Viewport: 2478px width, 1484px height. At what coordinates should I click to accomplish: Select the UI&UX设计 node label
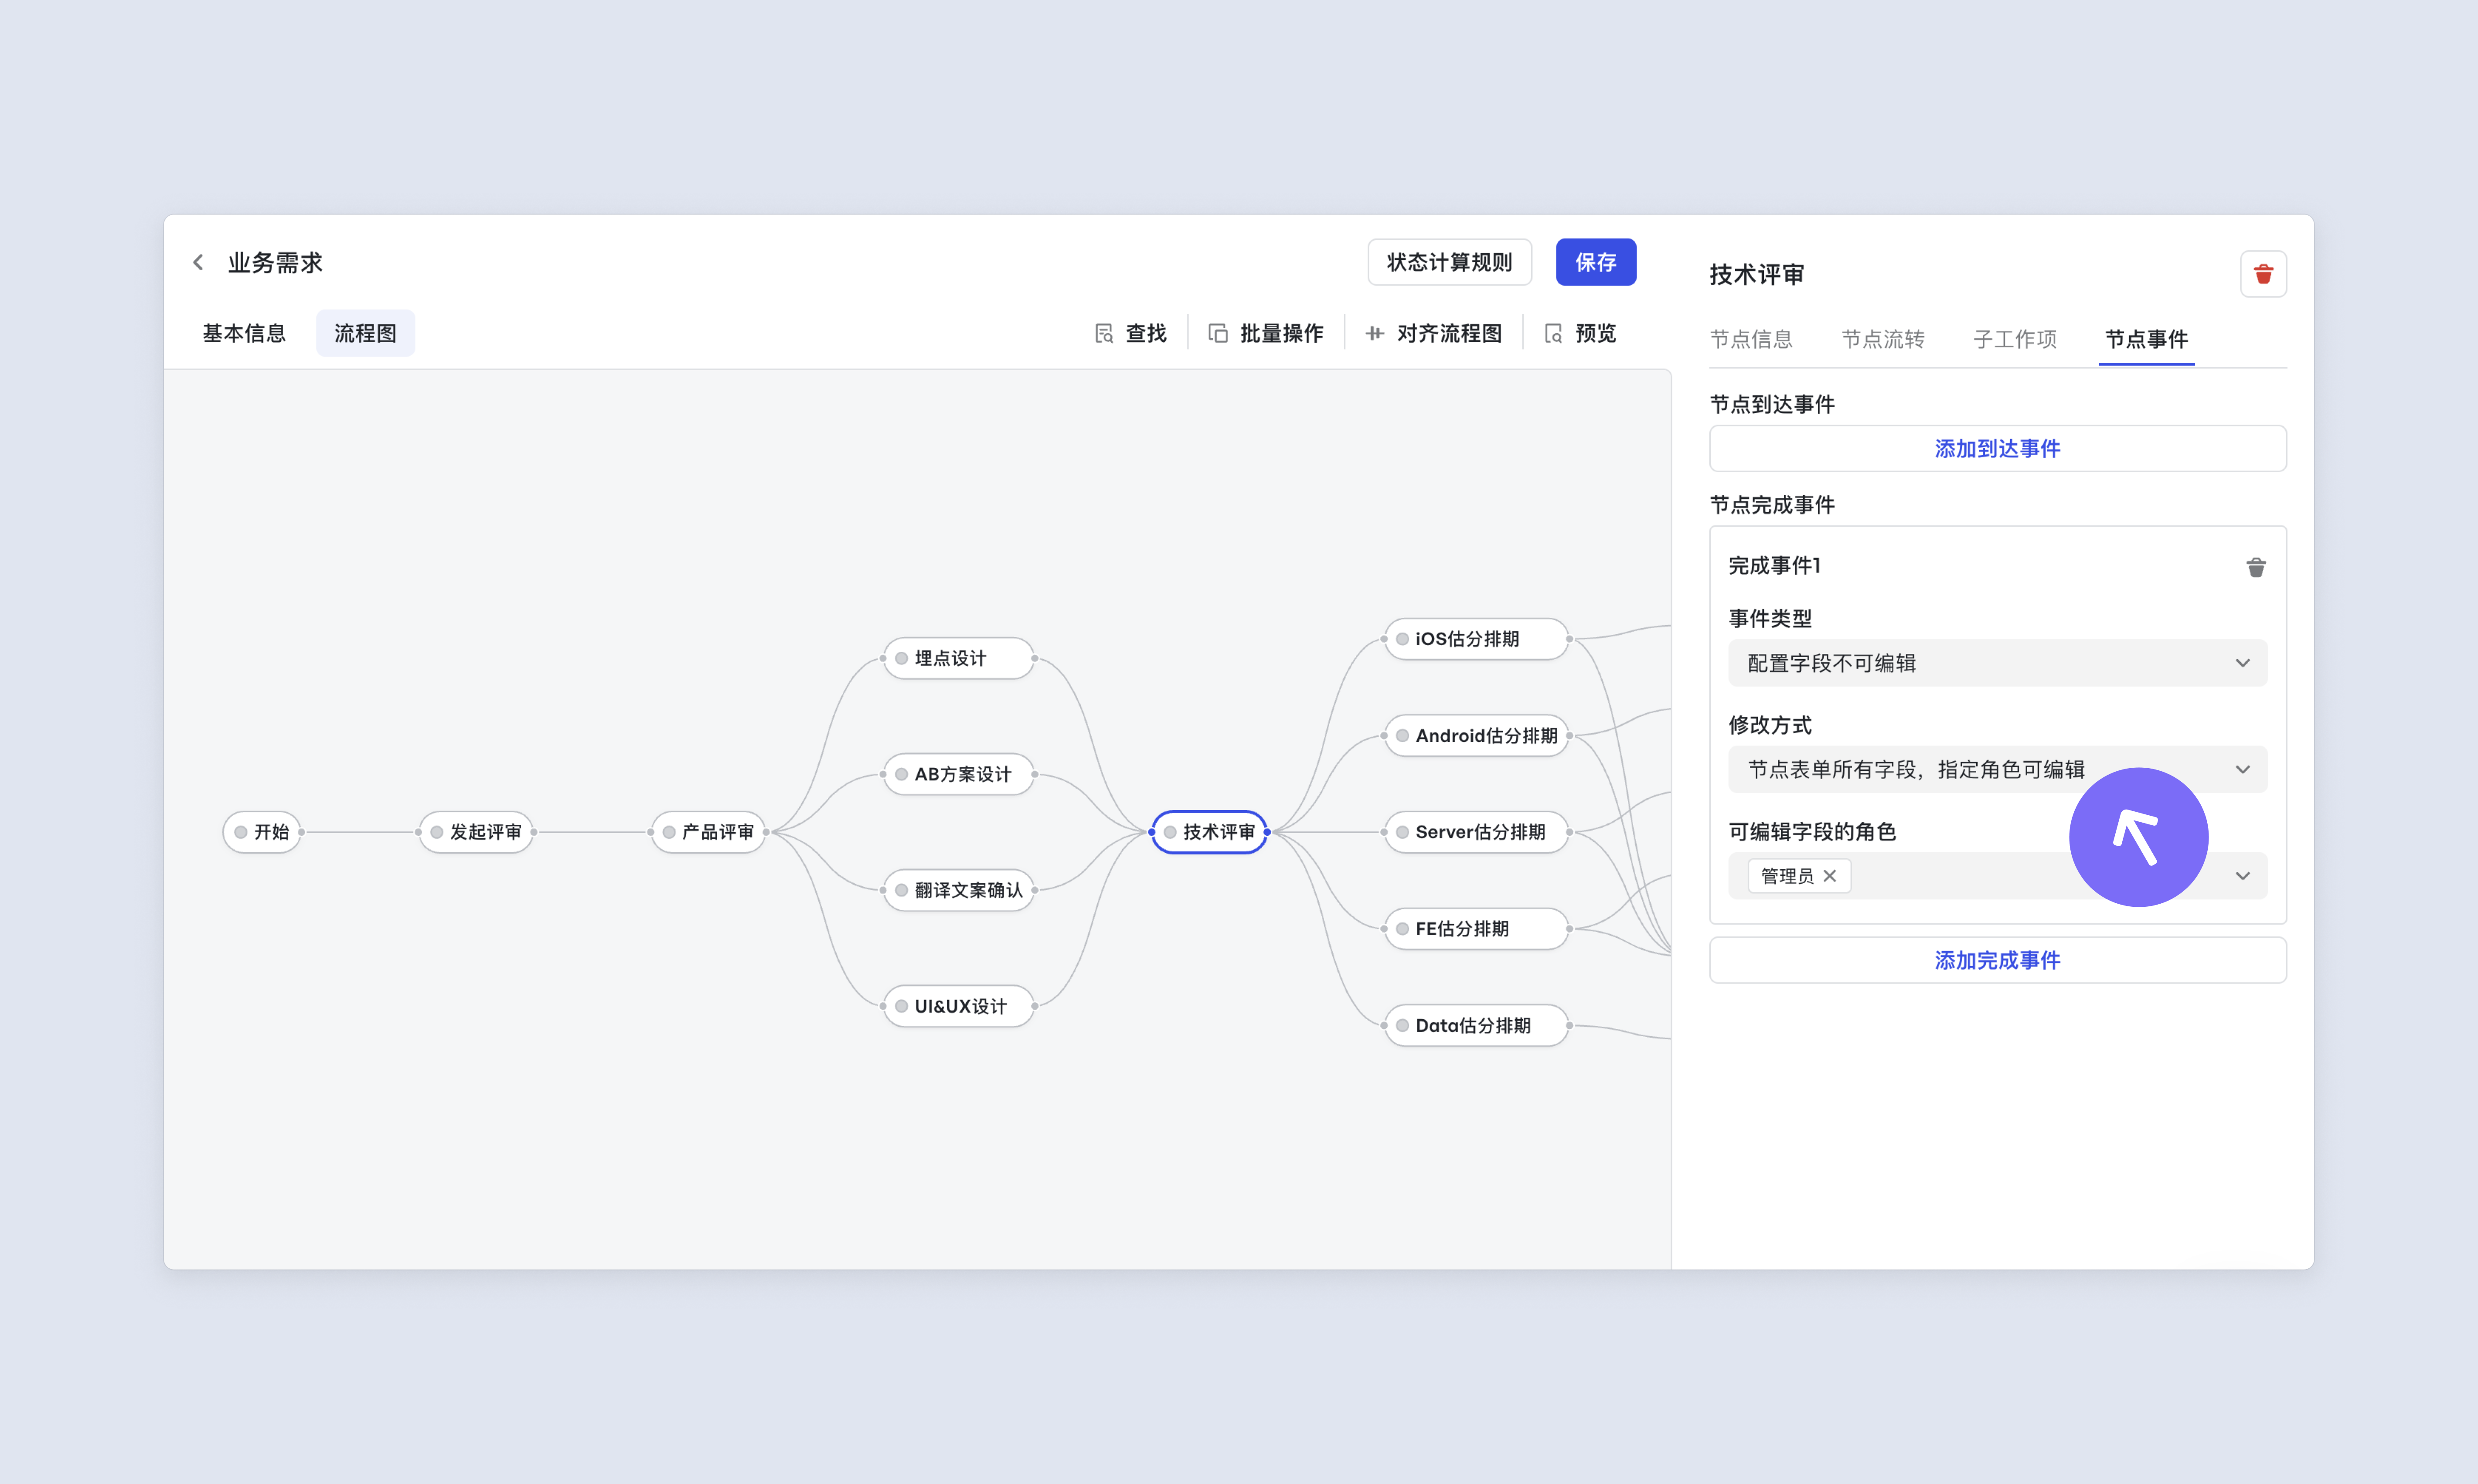tap(960, 1006)
